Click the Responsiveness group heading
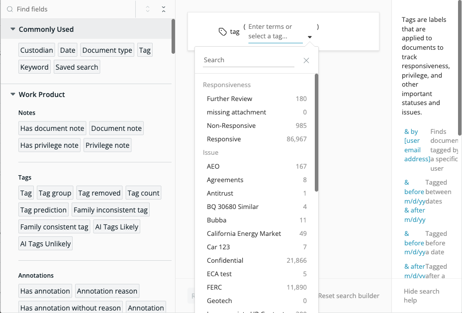 coord(227,85)
